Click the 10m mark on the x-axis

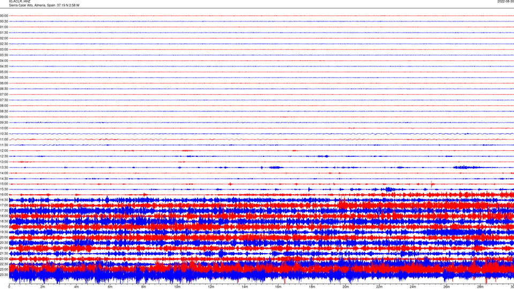(x=177, y=287)
